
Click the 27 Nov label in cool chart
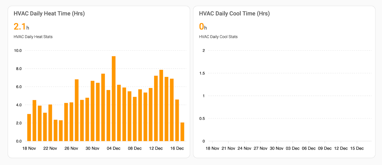point(261,148)
